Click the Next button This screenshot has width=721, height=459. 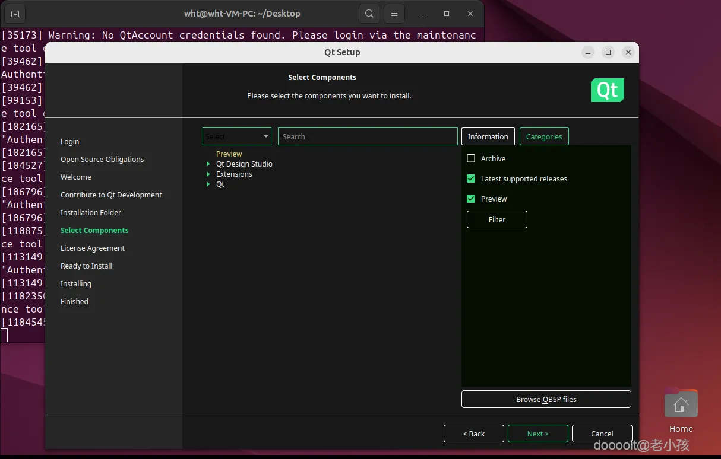tap(538, 434)
